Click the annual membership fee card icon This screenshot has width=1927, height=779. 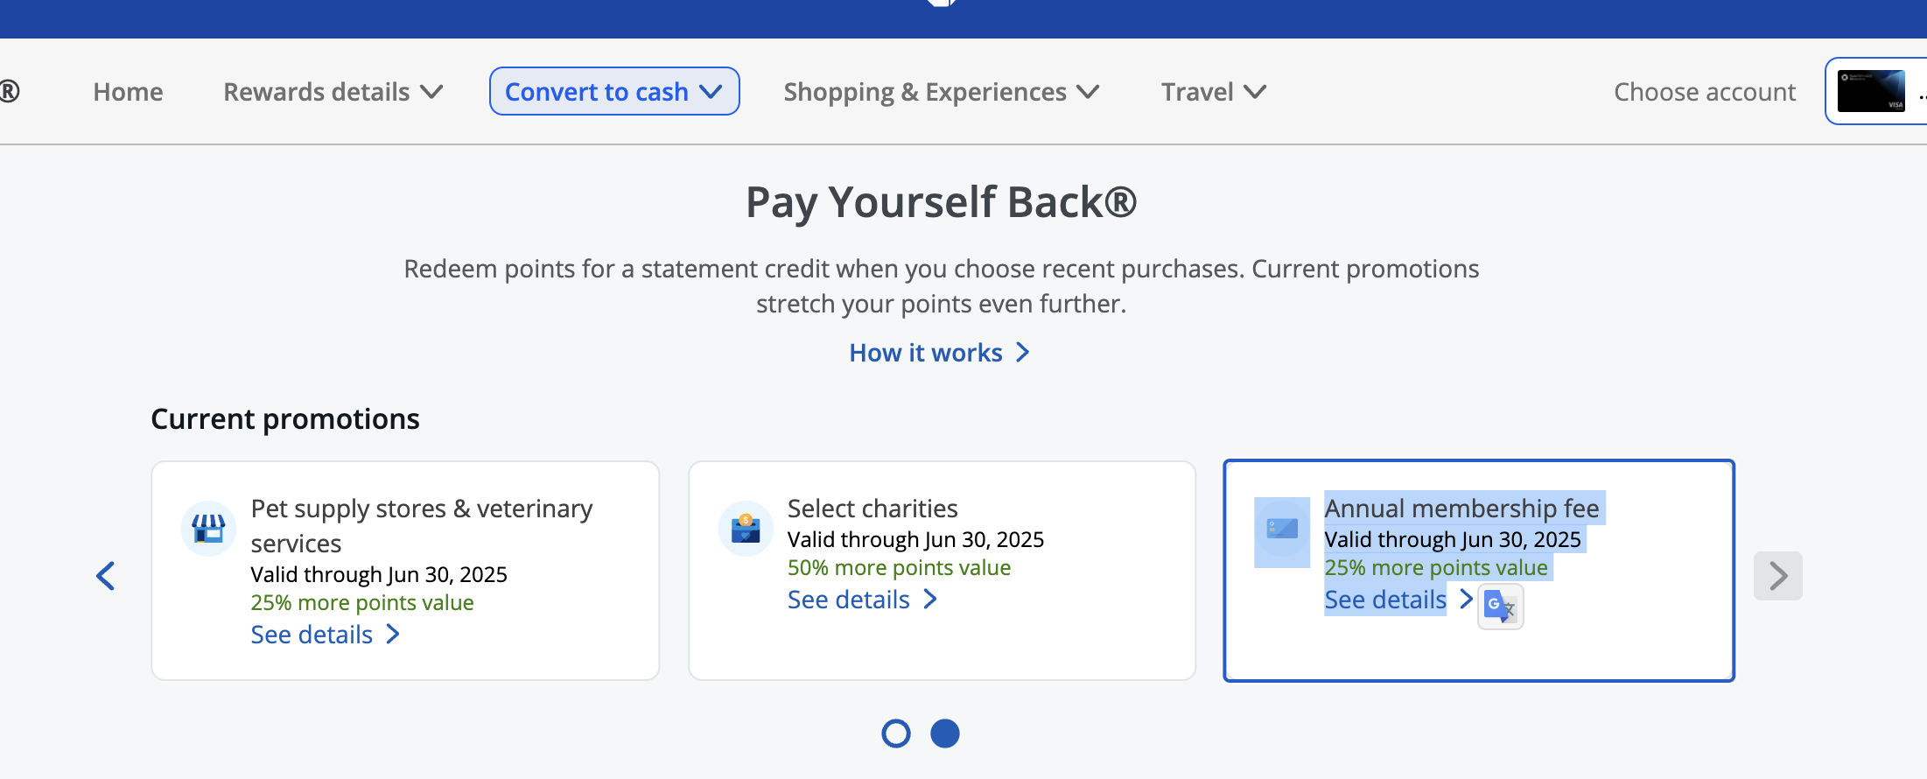point(1282,529)
